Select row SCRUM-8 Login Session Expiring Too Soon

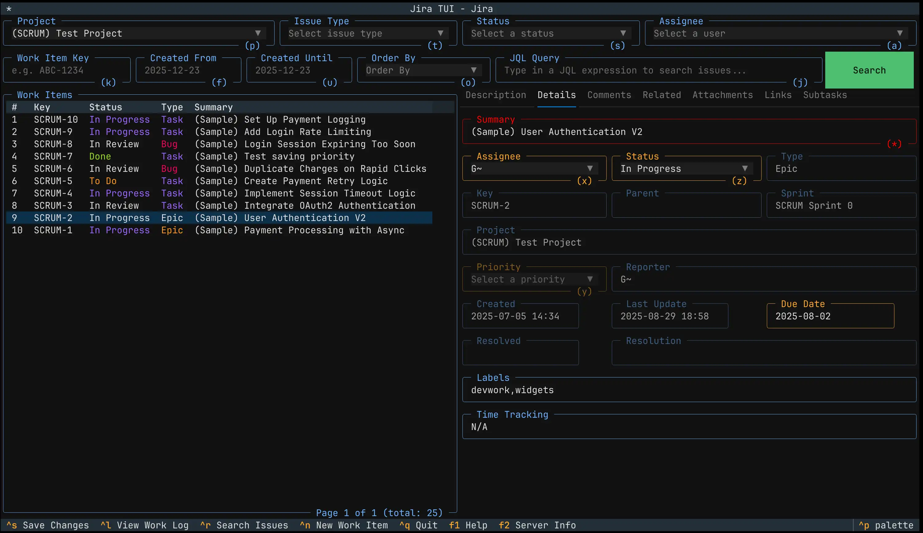tap(219, 144)
